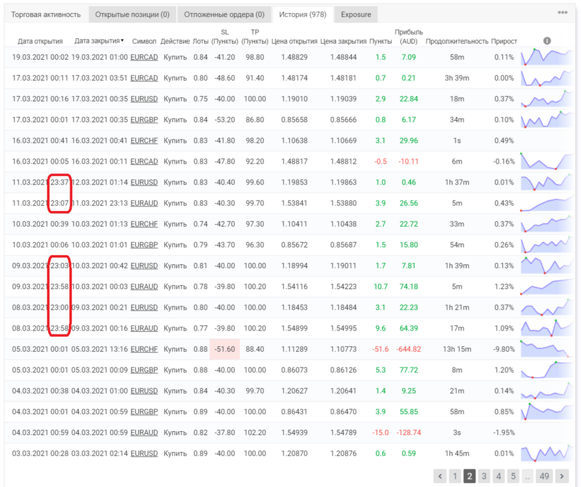Click Прибыль (AUD) column header
Viewport: 581px width, 487px height.
pyautogui.click(x=409, y=36)
